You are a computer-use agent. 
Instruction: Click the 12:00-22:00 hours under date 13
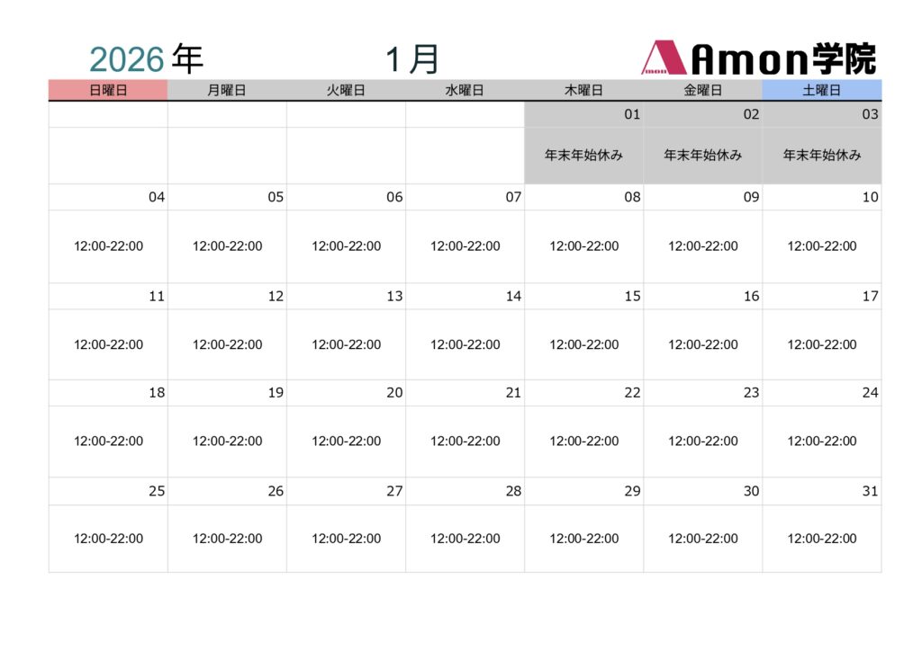(347, 344)
